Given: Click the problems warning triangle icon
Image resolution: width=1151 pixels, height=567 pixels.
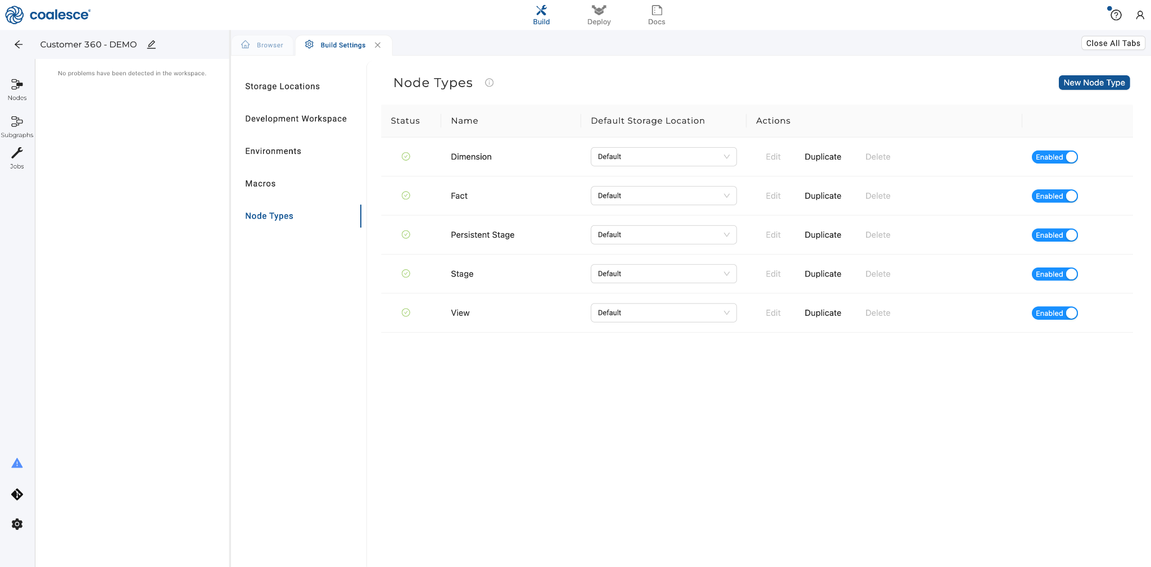Looking at the screenshot, I should 17,463.
